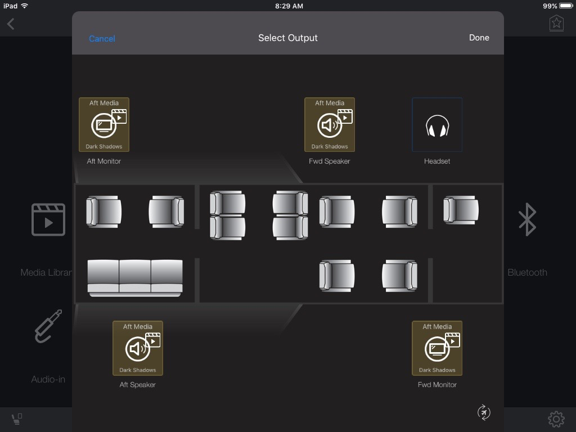This screenshot has width=576, height=432.
Task: Tap the Fwd Monitor label
Action: click(x=437, y=385)
